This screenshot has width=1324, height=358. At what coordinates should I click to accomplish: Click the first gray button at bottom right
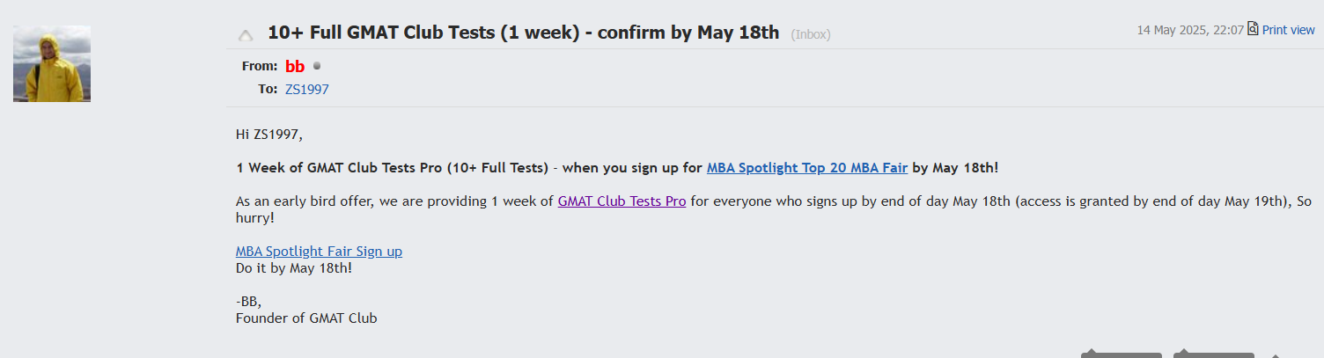tap(1122, 354)
